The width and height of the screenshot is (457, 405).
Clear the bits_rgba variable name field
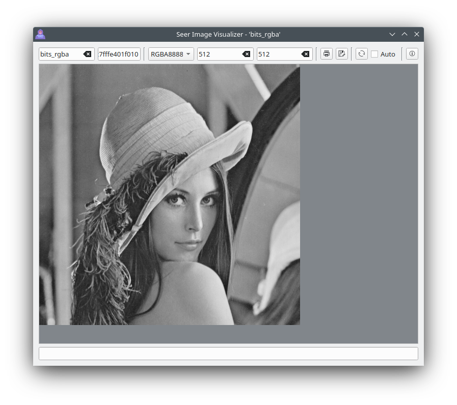click(x=87, y=54)
